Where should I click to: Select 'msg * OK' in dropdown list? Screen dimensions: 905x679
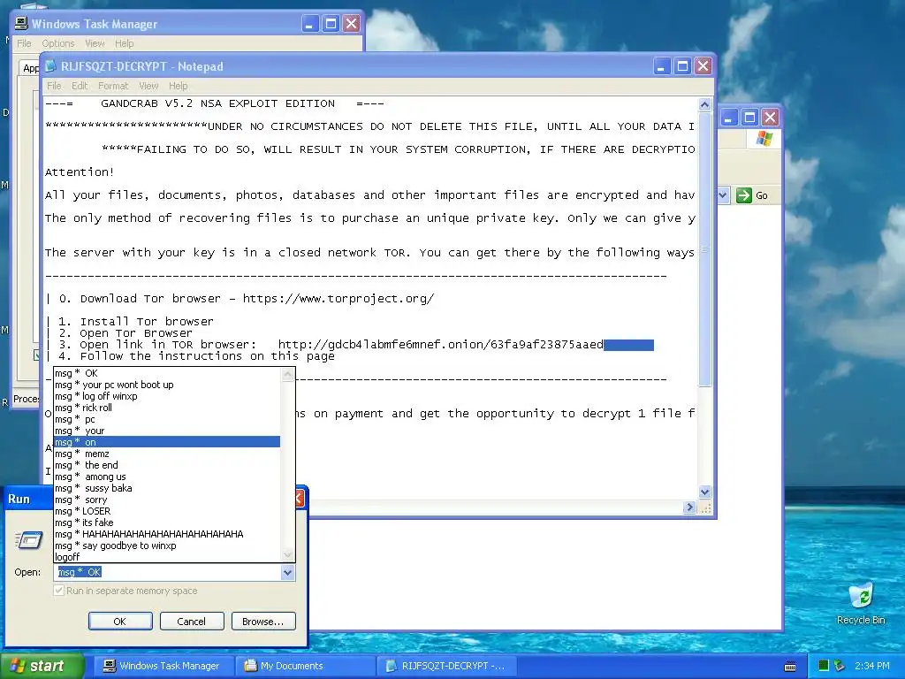pyautogui.click(x=167, y=373)
